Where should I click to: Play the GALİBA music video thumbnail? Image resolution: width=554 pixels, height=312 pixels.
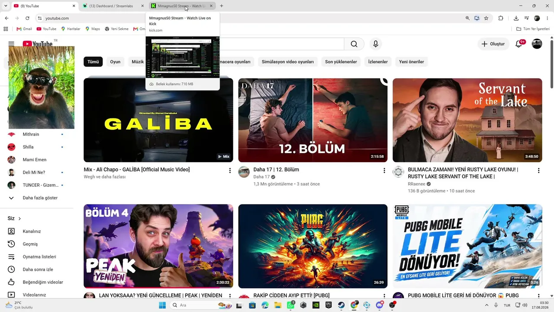tap(158, 120)
